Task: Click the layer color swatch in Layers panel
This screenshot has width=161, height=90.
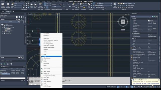Action: (x=124, y=3)
